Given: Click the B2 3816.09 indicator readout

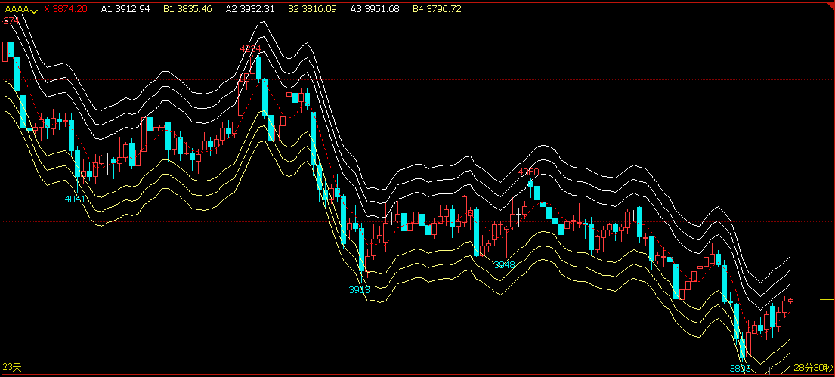Looking at the screenshot, I should tap(312, 9).
